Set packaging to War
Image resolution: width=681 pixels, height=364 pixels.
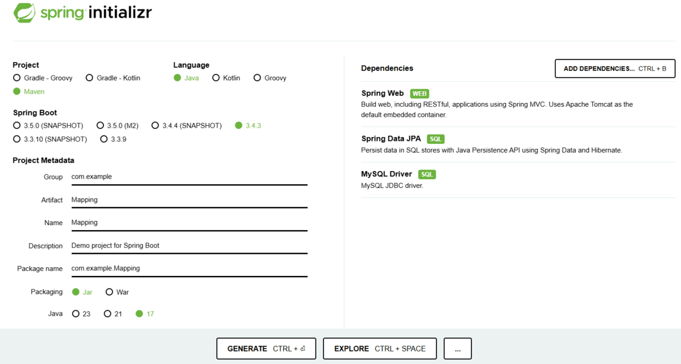pyautogui.click(x=117, y=292)
